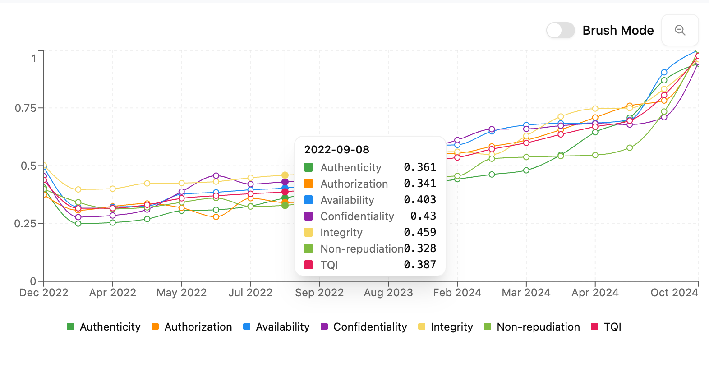Click the Brush Mode text label
The width and height of the screenshot is (709, 368).
tap(618, 30)
